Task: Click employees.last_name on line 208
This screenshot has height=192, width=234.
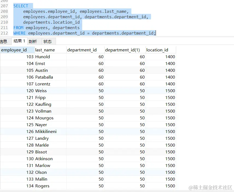Action: (x=103, y=11)
